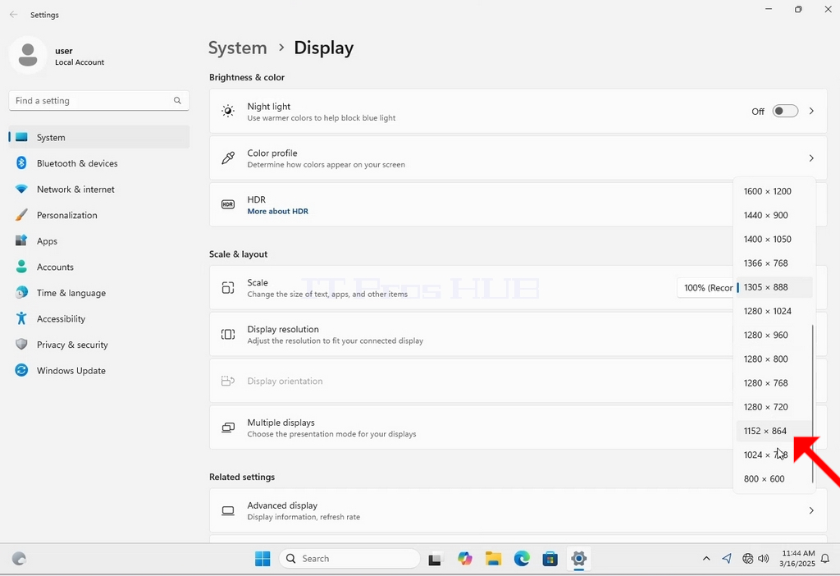
Task: Click the network globe tray icon
Action: click(x=748, y=558)
